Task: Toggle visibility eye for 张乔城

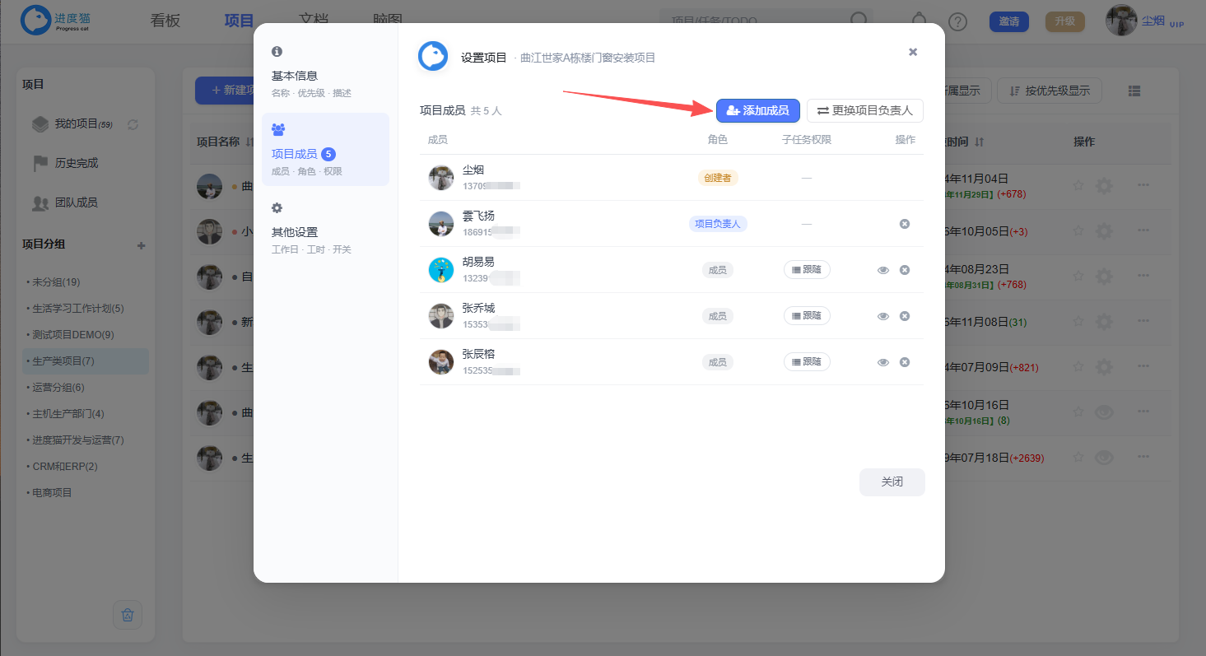Action: tap(882, 316)
